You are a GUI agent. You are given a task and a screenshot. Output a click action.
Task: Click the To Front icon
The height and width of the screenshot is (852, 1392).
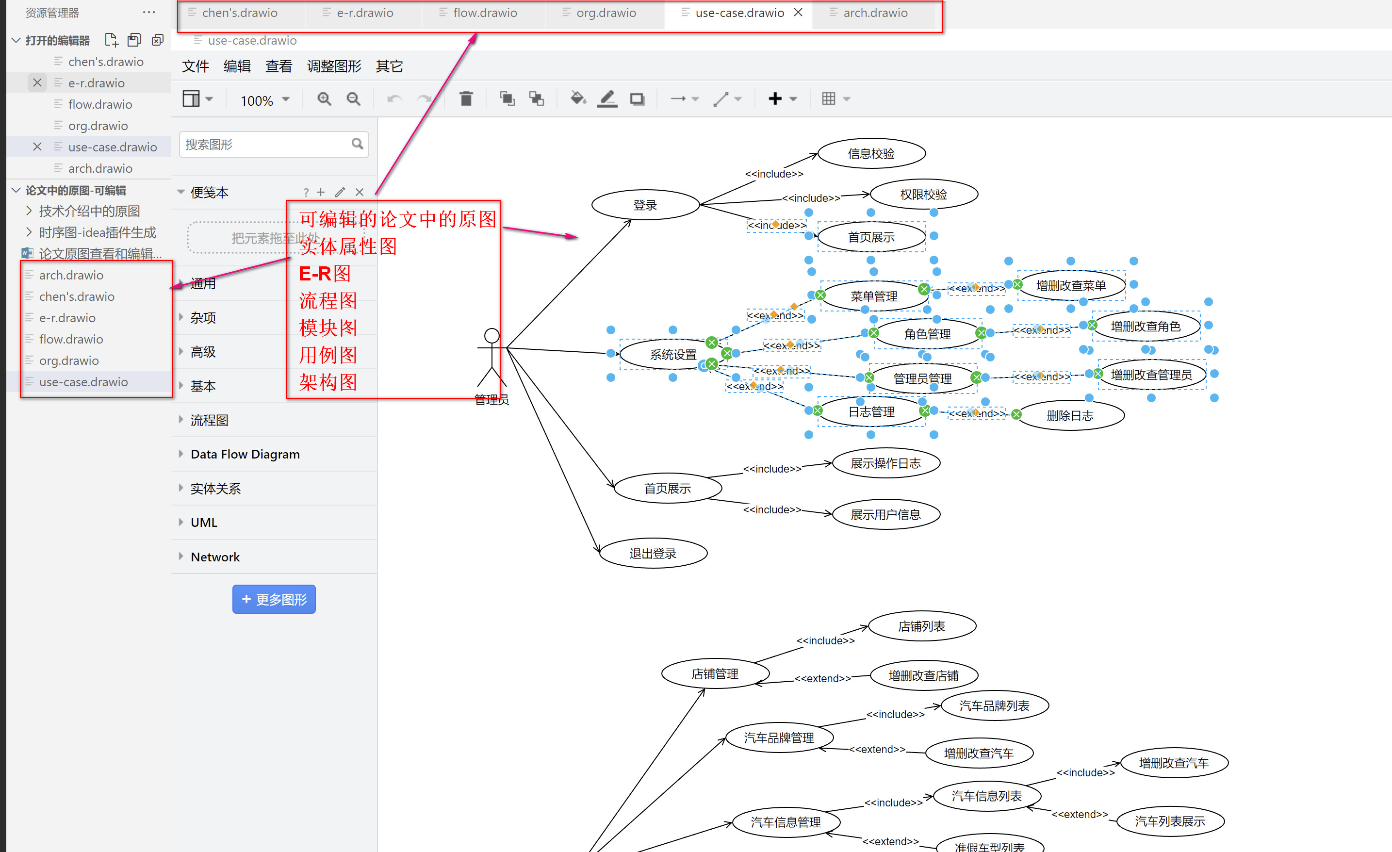coord(507,99)
